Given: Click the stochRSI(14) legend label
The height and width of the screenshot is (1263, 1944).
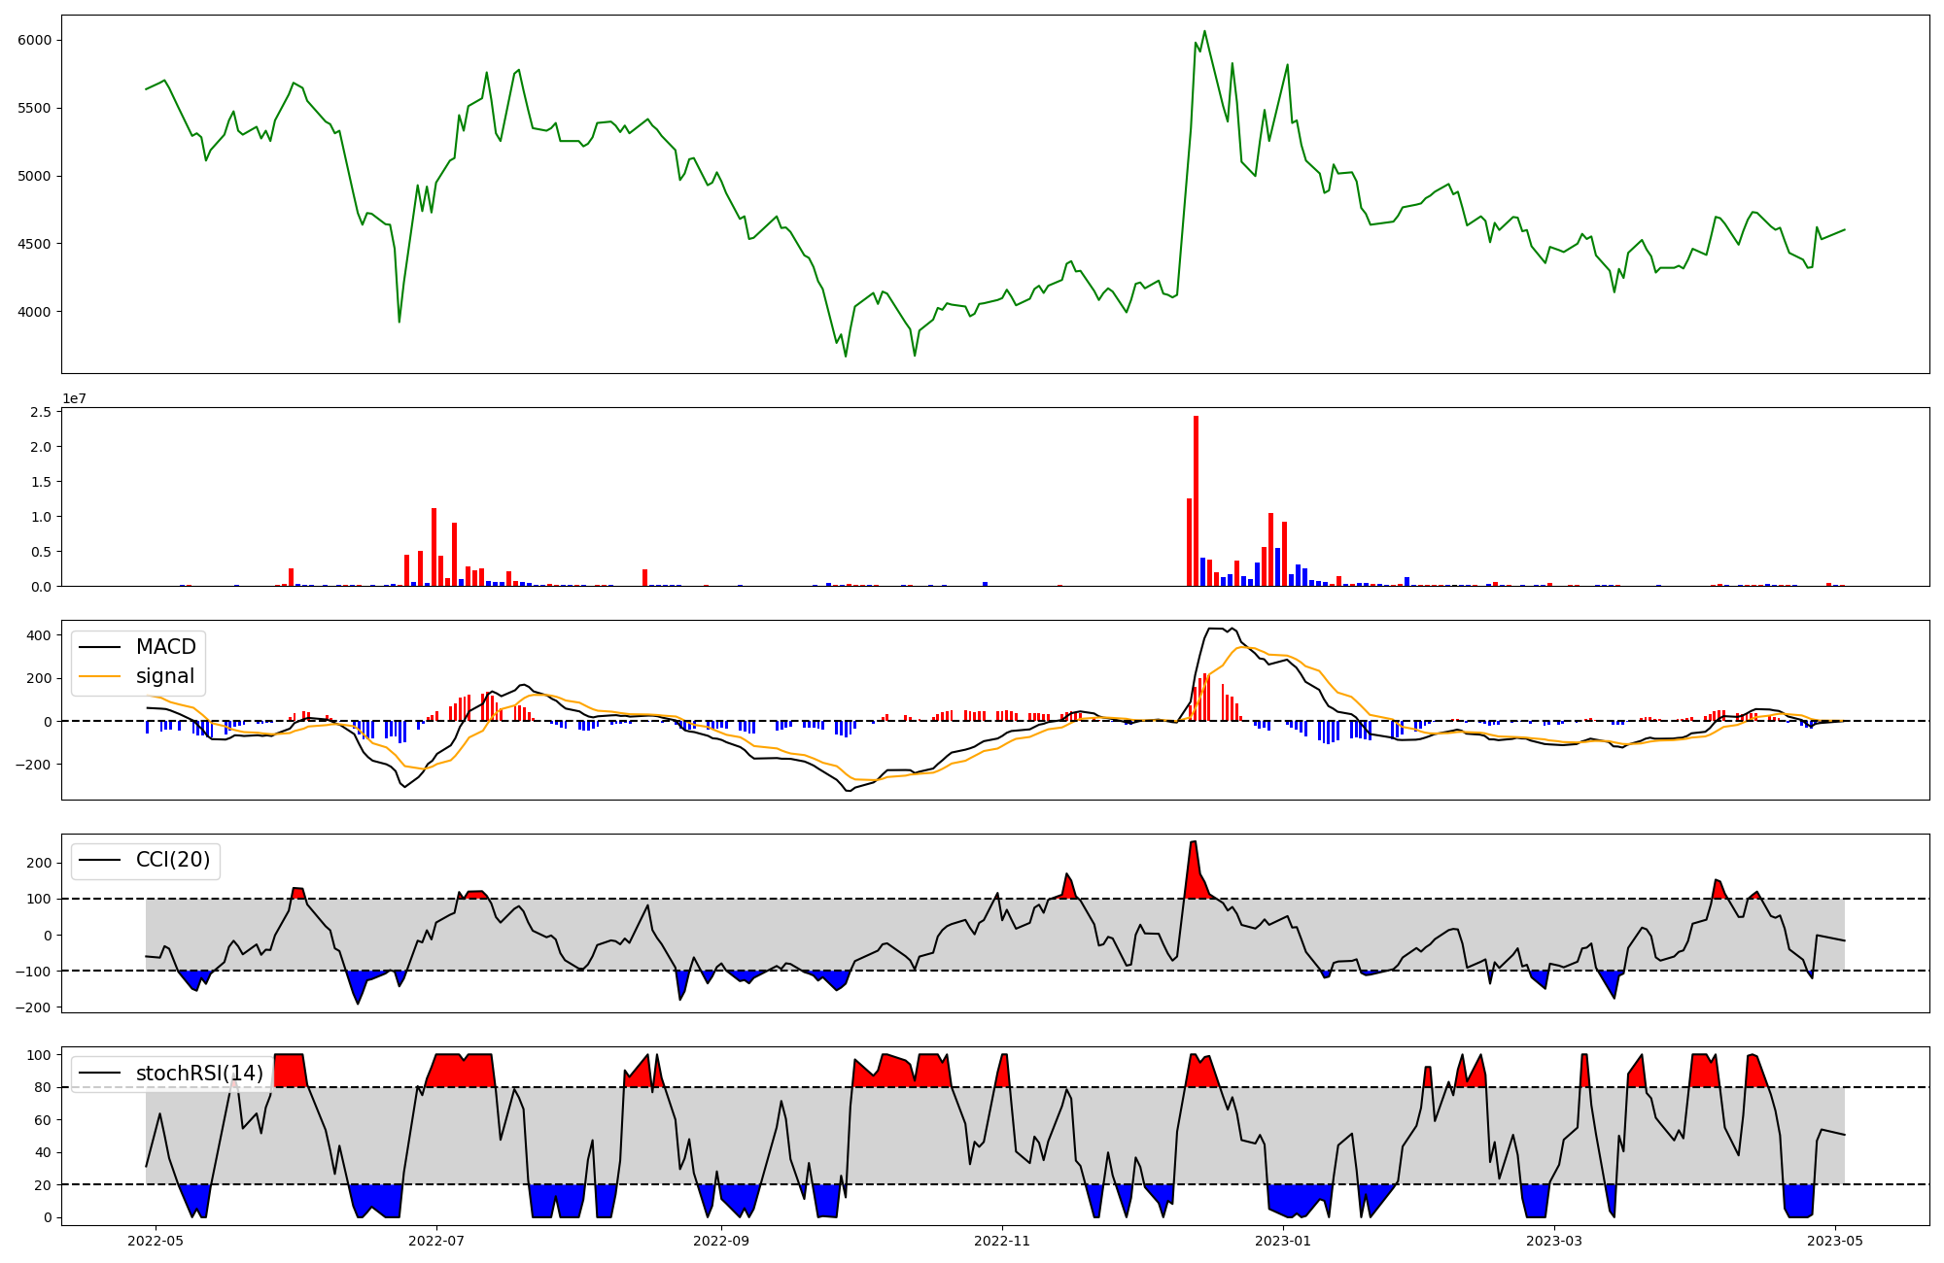Looking at the screenshot, I should click(x=199, y=1074).
